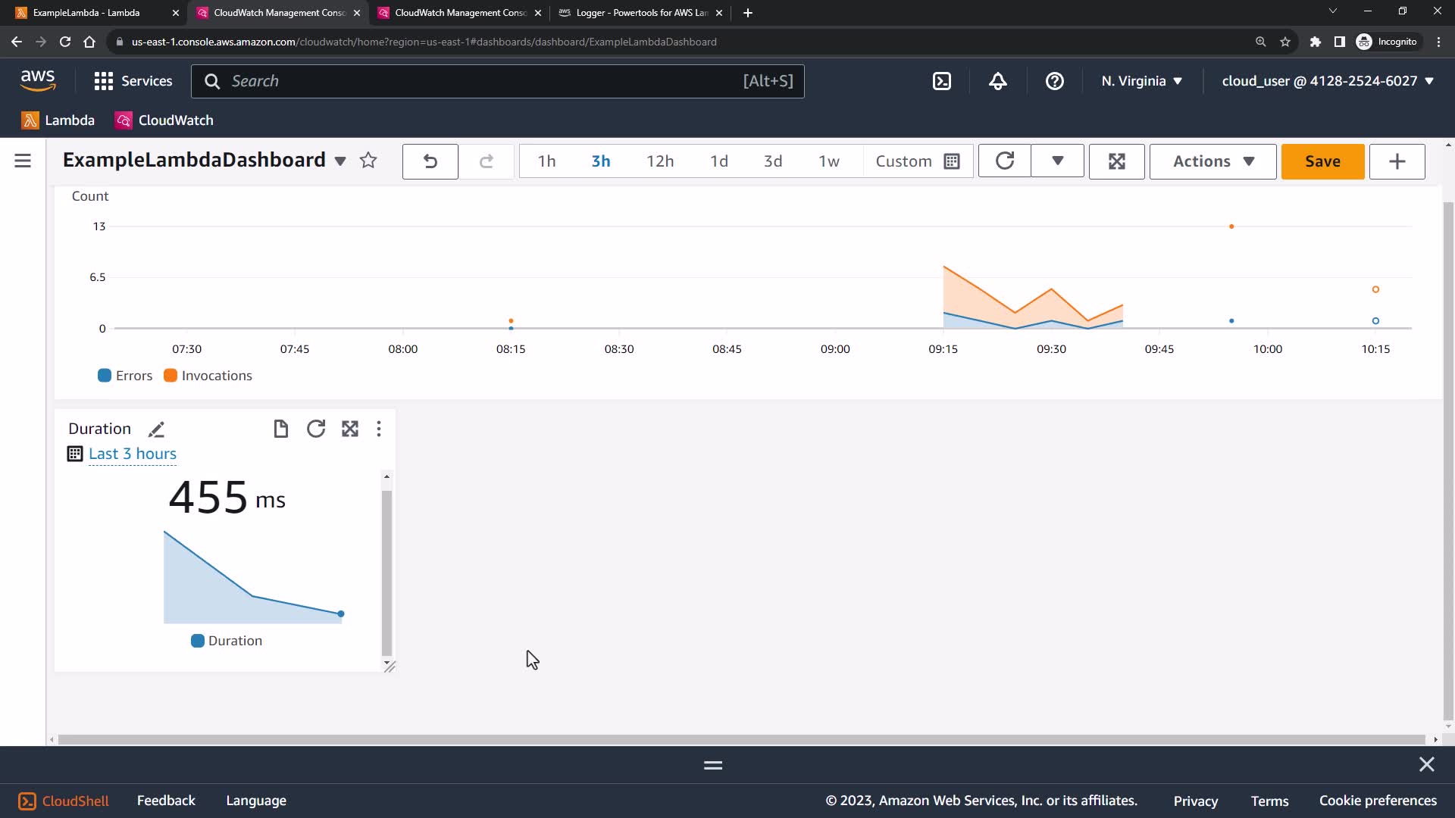Mark the dashboard as favorite with the star

368,161
